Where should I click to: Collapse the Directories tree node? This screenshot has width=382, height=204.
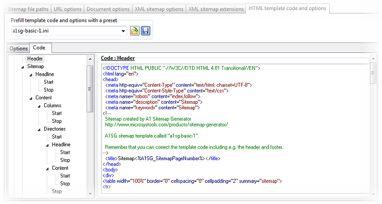[39, 129]
